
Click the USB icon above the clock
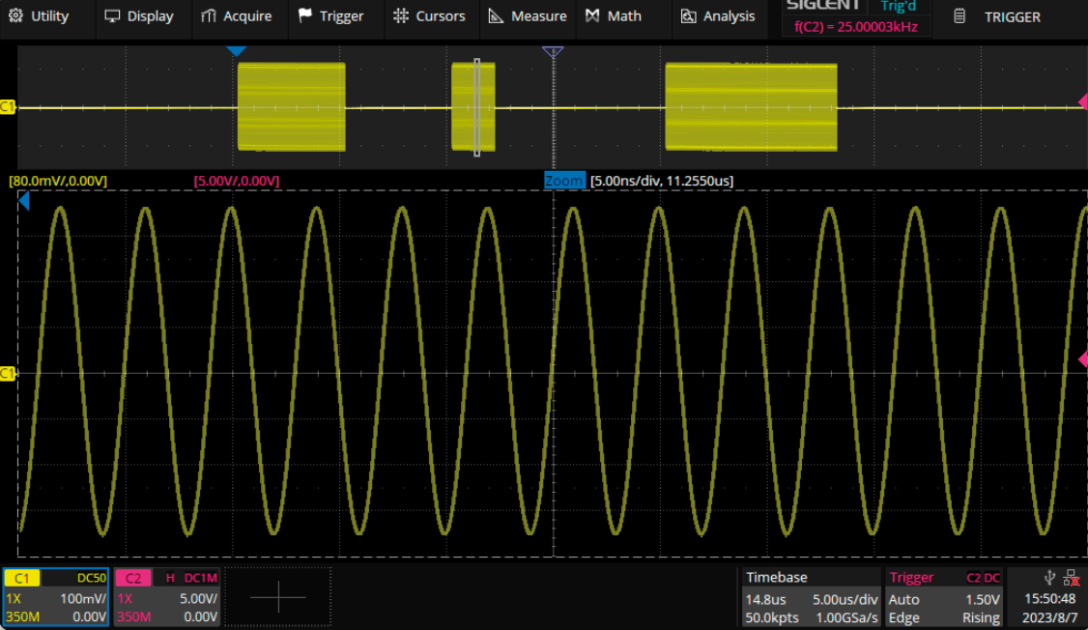tap(1048, 578)
